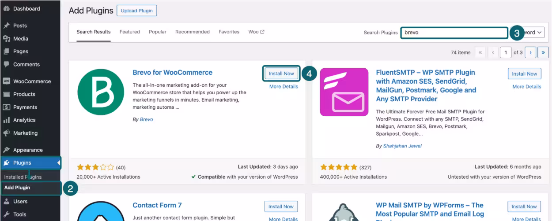
Task: Install WP Mail SMTP by WPForms
Action: 525,206
